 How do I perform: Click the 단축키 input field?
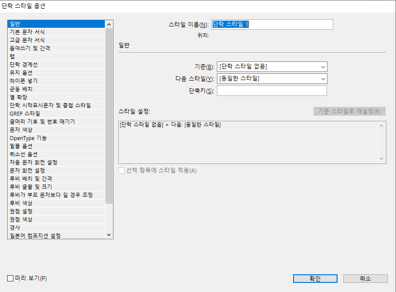tap(272, 91)
